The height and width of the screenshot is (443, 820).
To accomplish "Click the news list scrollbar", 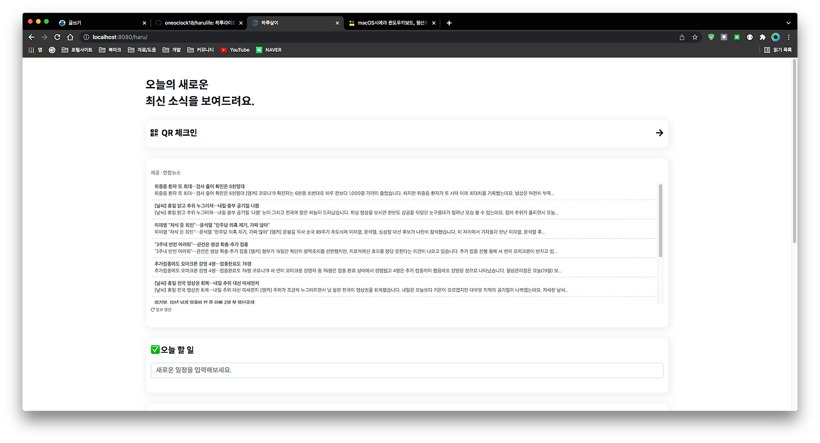I will point(660,221).
